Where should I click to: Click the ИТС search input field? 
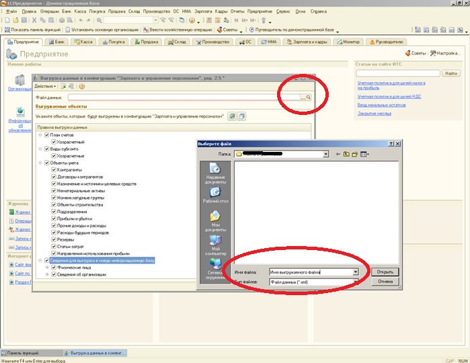click(x=398, y=73)
